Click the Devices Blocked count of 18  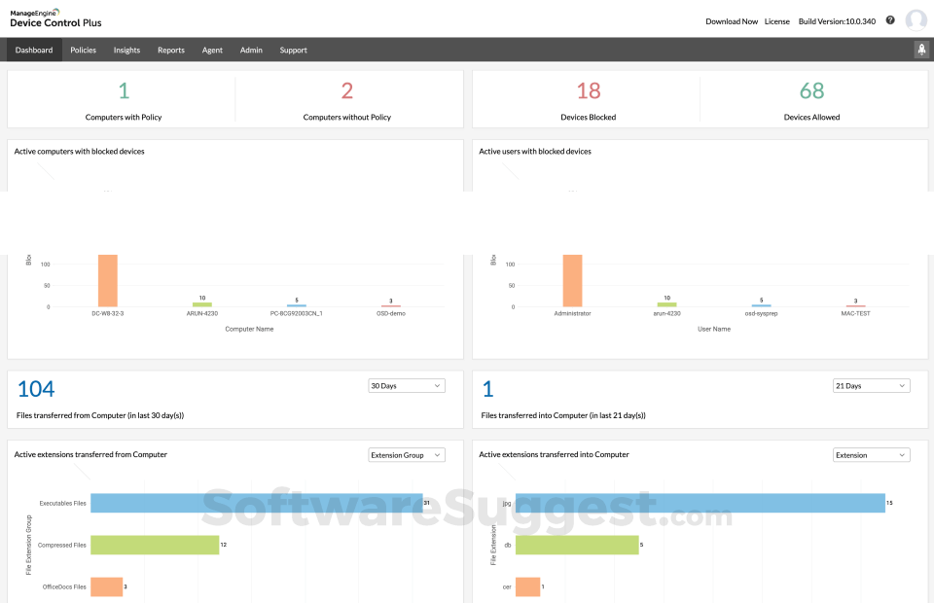[588, 89]
